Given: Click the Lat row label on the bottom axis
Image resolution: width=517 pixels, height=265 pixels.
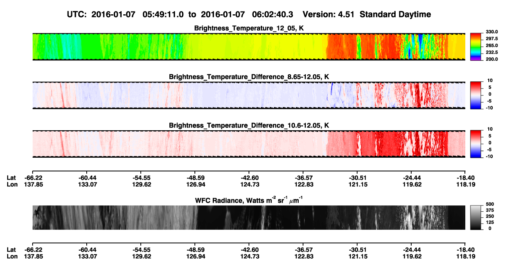Looking at the screenshot, I should pyautogui.click(x=12, y=250).
